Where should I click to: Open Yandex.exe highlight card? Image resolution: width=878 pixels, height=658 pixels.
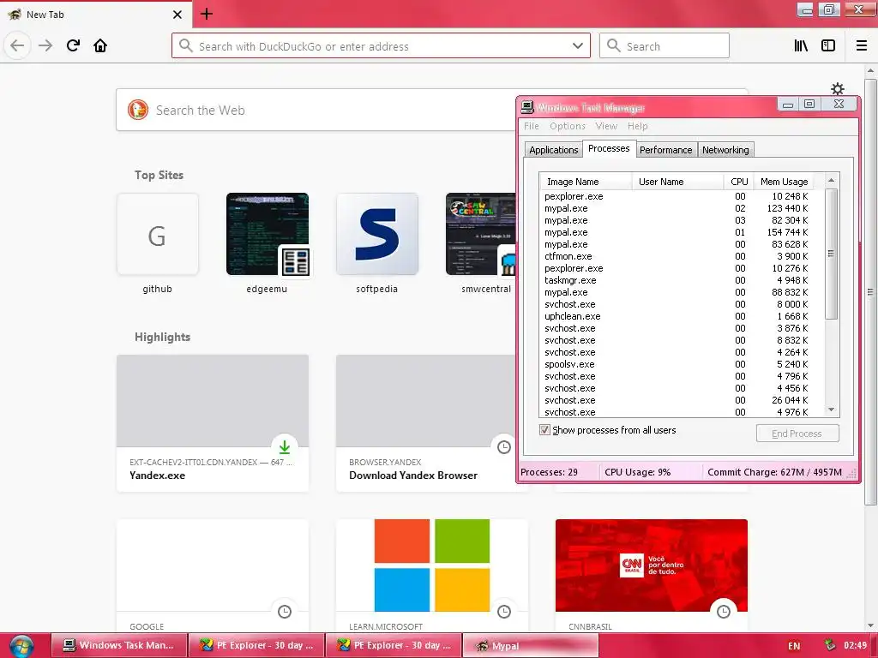click(213, 423)
